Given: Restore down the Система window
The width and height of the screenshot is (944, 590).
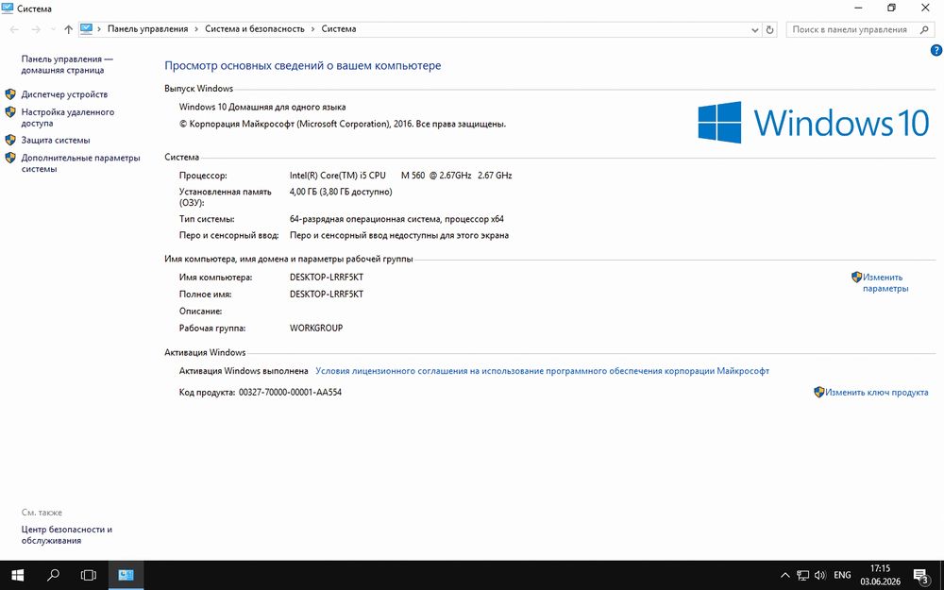Looking at the screenshot, I should 892,8.
